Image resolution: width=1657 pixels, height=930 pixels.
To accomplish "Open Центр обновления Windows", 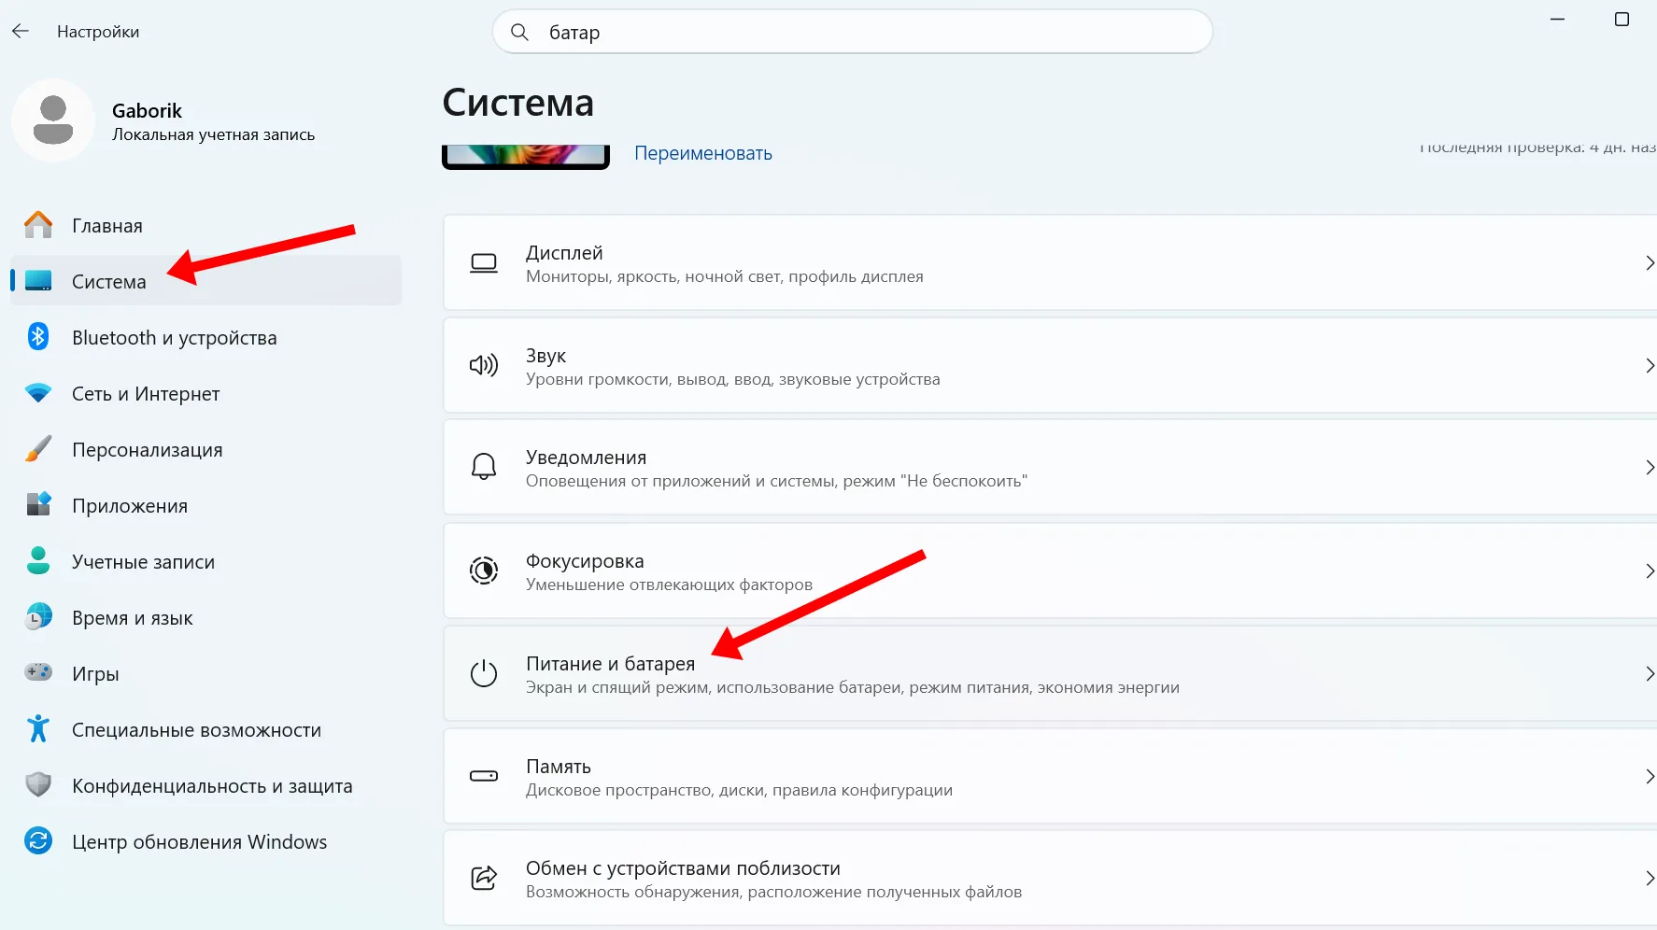I will click(205, 841).
